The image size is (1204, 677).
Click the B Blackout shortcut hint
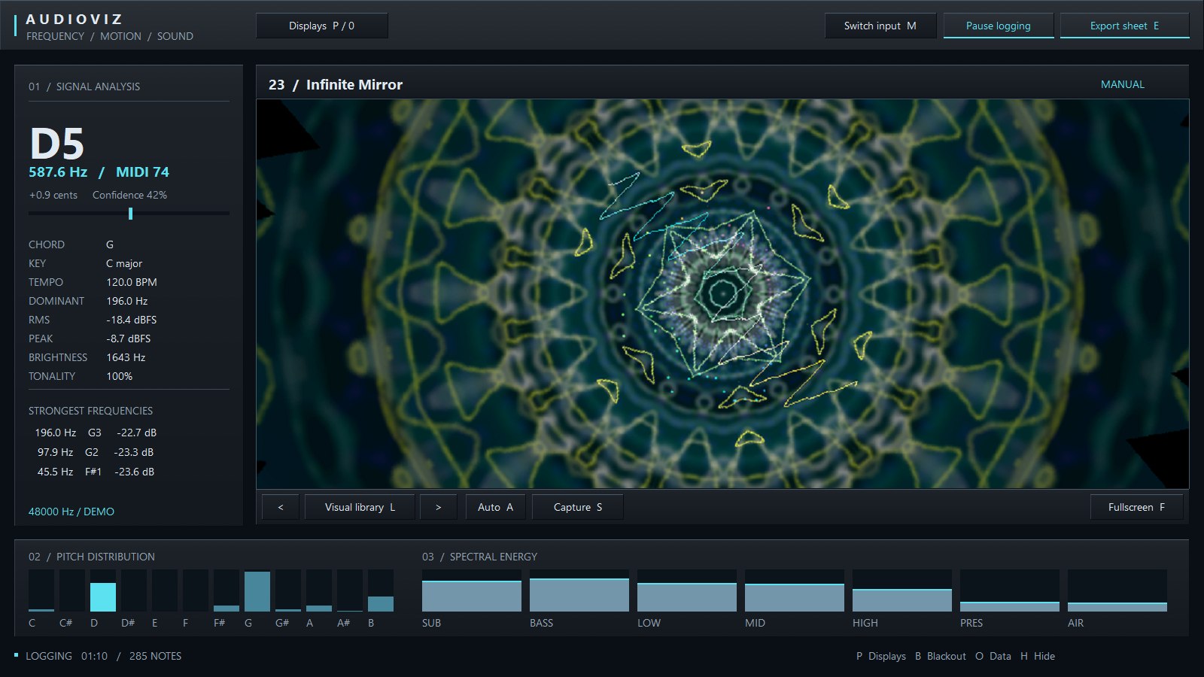941,656
